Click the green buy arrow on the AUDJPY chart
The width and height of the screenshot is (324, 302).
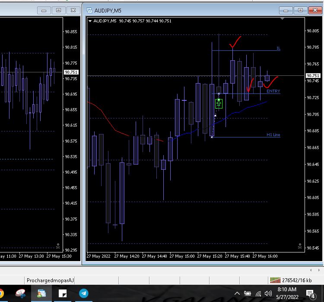tap(219, 103)
